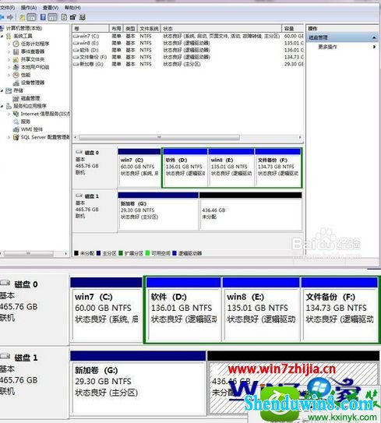Expand the 任务计划程序 branch
381x423 pixels.
click(9, 44)
